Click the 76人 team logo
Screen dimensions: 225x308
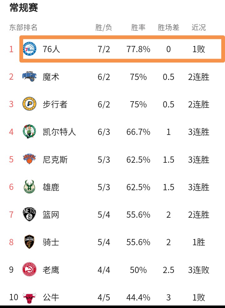(29, 49)
